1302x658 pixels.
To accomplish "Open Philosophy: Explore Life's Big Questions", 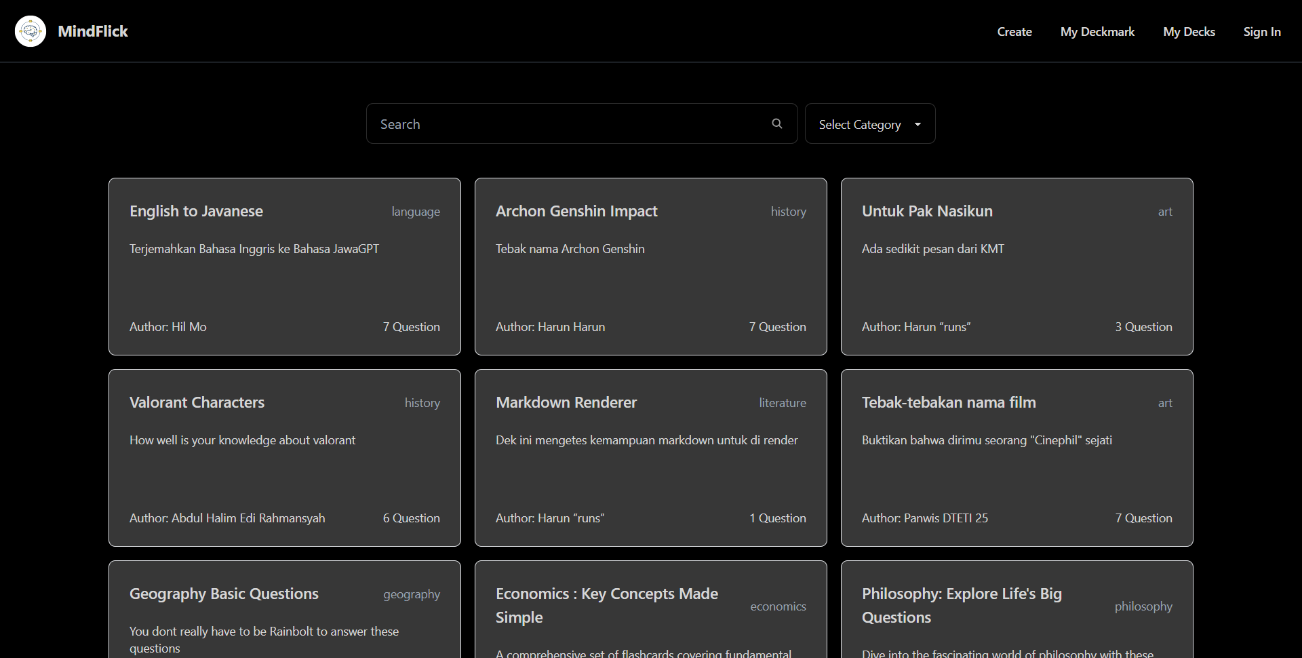I will (x=962, y=605).
